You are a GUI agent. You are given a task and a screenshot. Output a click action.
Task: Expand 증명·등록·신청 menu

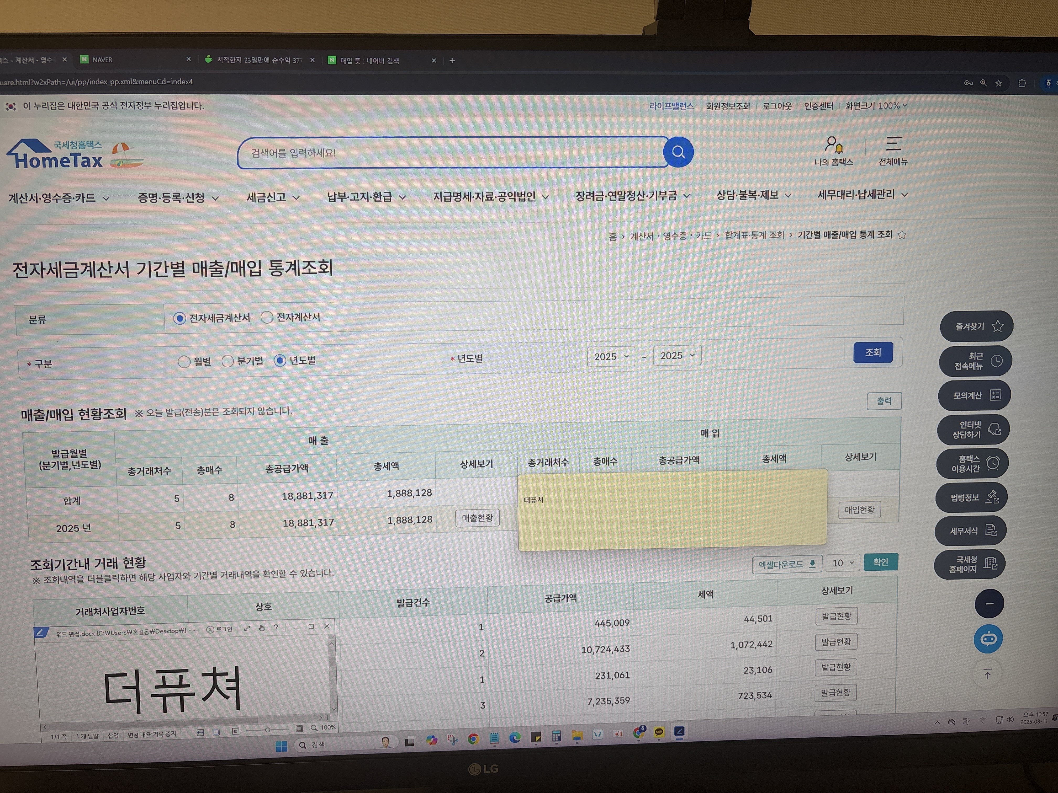click(x=178, y=197)
